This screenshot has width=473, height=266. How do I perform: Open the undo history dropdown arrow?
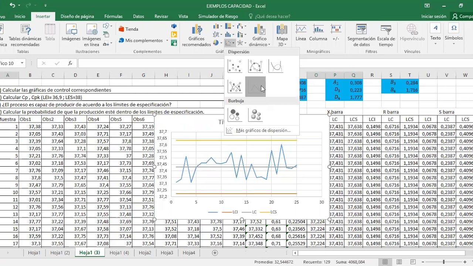pyautogui.click(x=20, y=6)
